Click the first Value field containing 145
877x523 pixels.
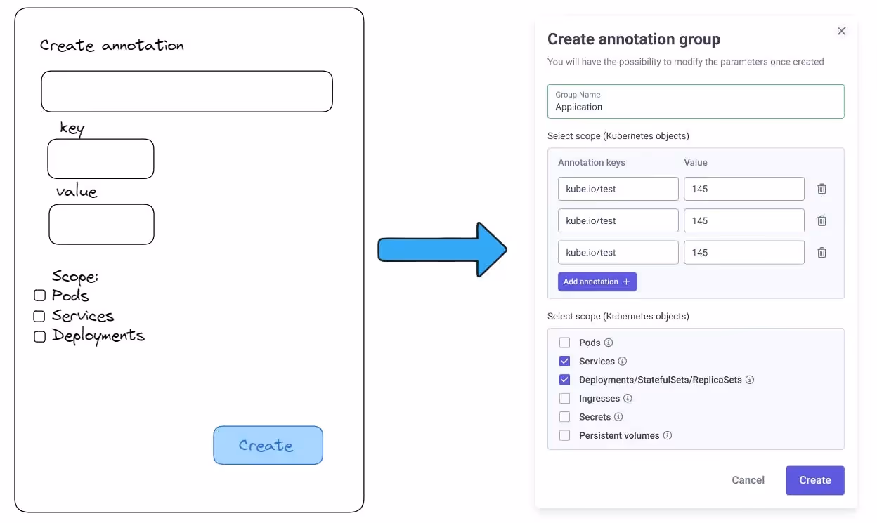[743, 188]
